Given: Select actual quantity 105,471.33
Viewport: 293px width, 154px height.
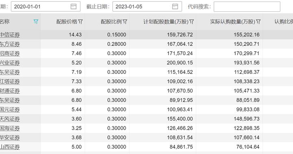Looking at the screenshot, I should tap(247, 91).
